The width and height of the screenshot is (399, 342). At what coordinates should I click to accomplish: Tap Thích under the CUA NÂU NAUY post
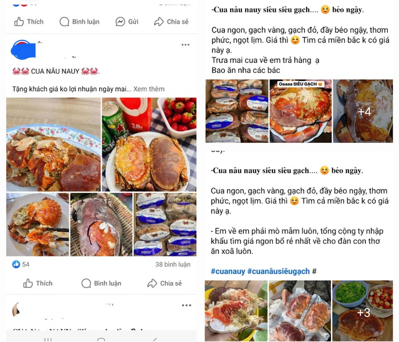[x=37, y=283]
